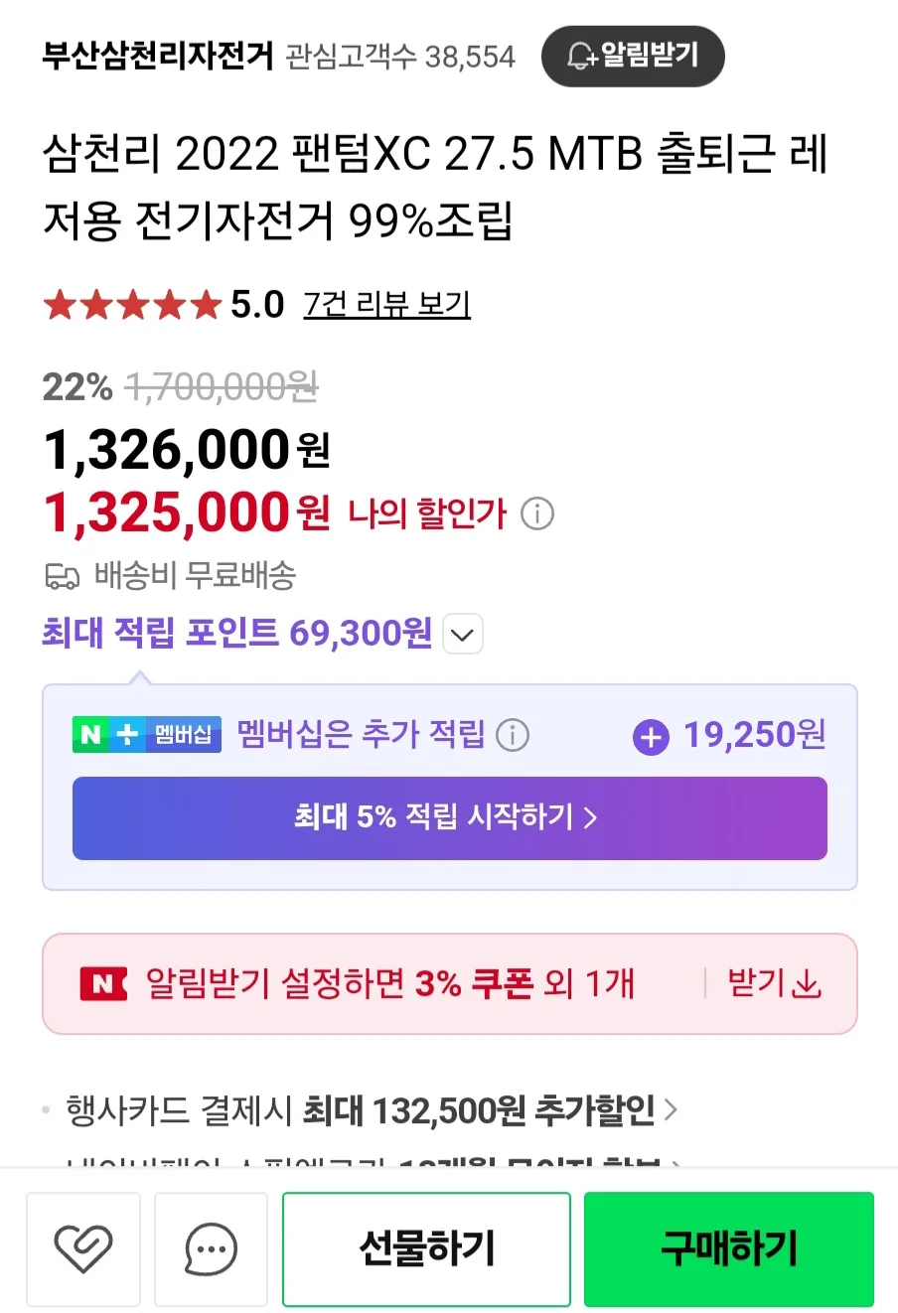Tap the plus circle icon by 19,250원

click(x=651, y=737)
